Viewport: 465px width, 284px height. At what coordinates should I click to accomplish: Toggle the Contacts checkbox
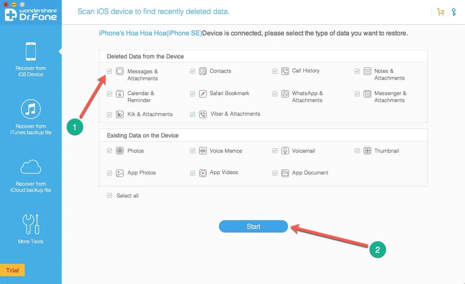193,71
